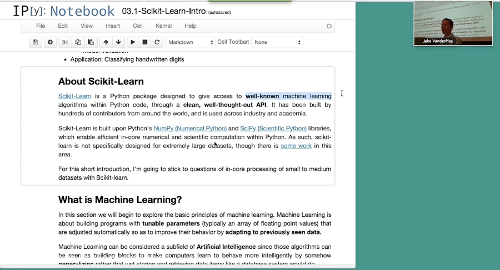The height and width of the screenshot is (270, 500).
Task: Run the selected cell with the play icon
Action: pyautogui.click(x=133, y=42)
